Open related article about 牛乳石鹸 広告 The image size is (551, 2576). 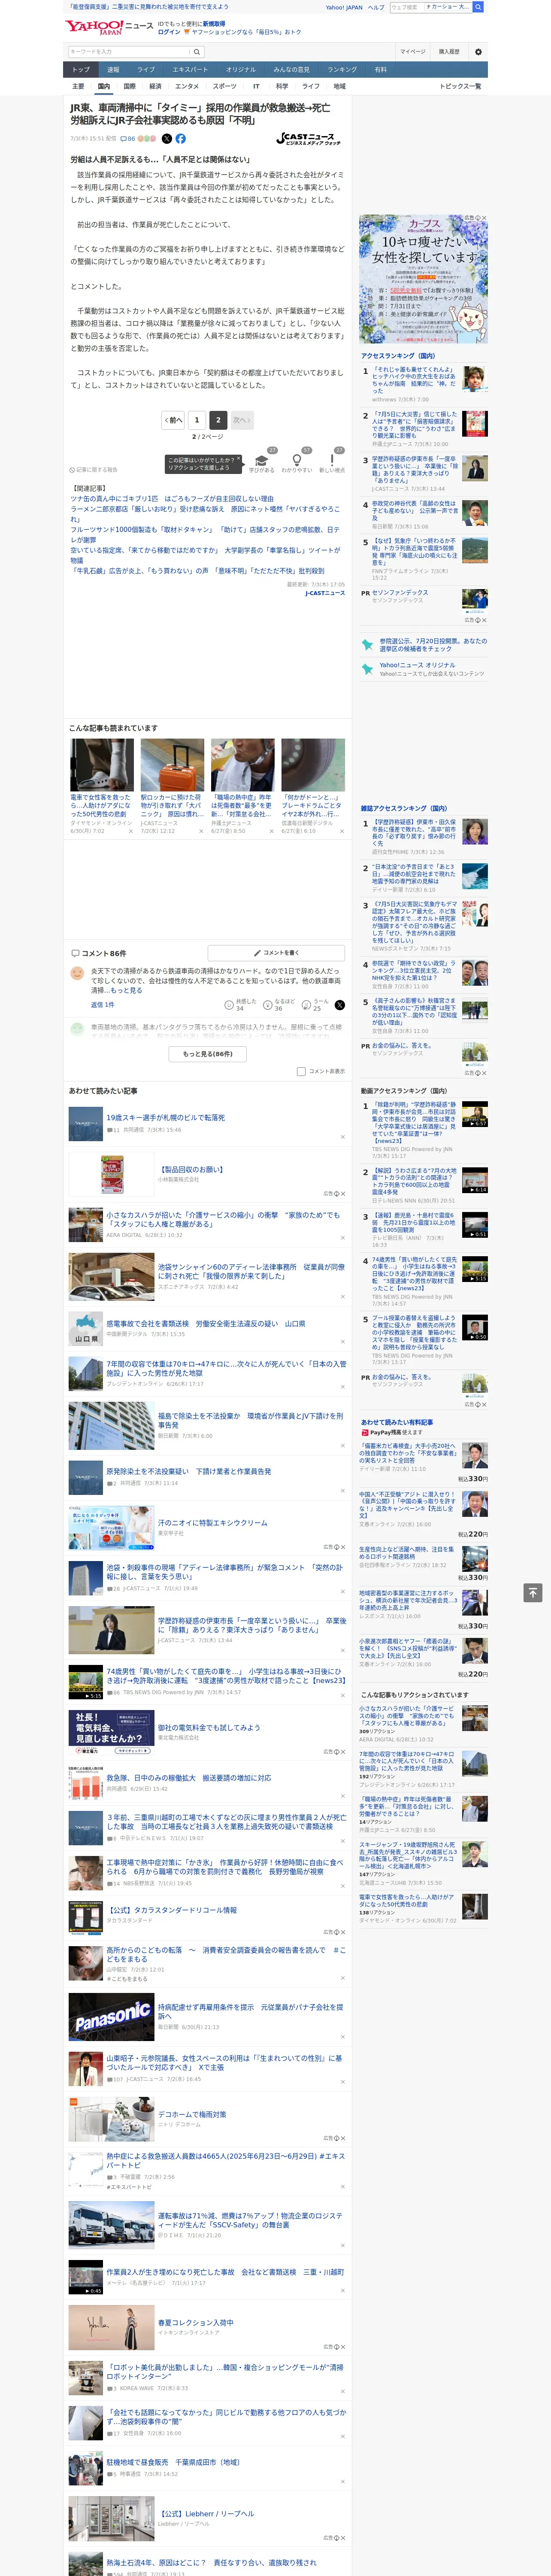[197, 571]
